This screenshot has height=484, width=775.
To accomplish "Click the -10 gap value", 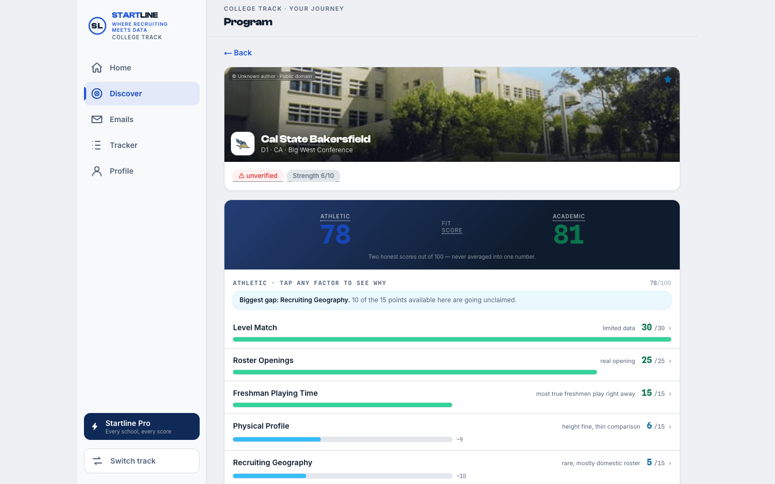I will 461,476.
